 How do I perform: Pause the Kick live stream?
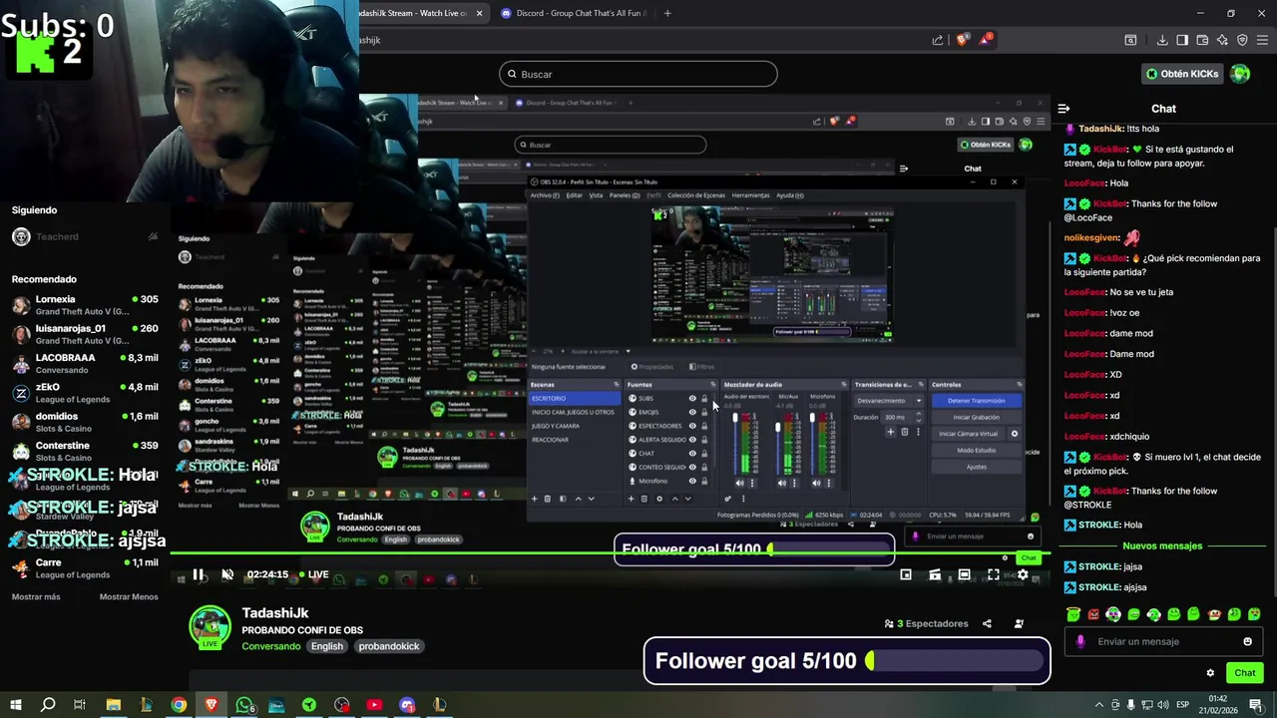(198, 574)
